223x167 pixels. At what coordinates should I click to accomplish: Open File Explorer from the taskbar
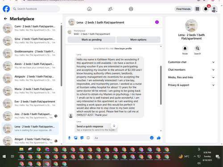21,150
